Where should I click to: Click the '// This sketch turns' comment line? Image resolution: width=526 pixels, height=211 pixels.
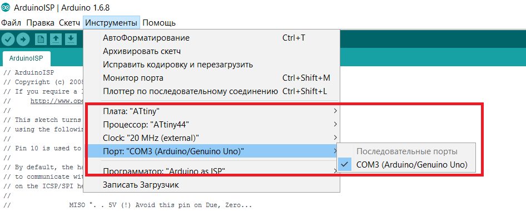(42, 120)
